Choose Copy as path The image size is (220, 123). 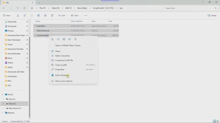click(x=73, y=65)
